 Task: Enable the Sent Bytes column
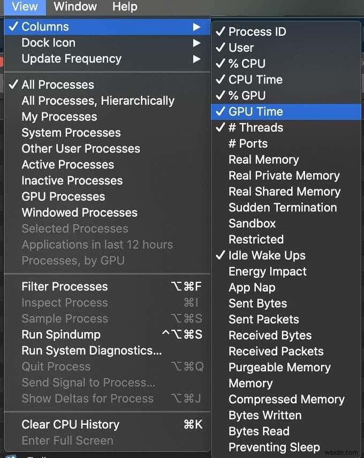[257, 303]
